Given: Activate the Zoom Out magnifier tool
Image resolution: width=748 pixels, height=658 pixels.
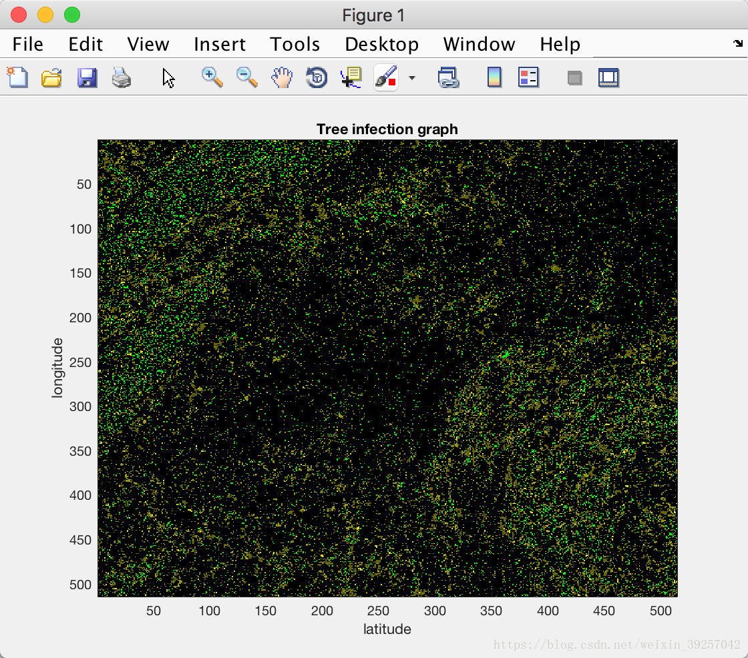Looking at the screenshot, I should pyautogui.click(x=246, y=77).
